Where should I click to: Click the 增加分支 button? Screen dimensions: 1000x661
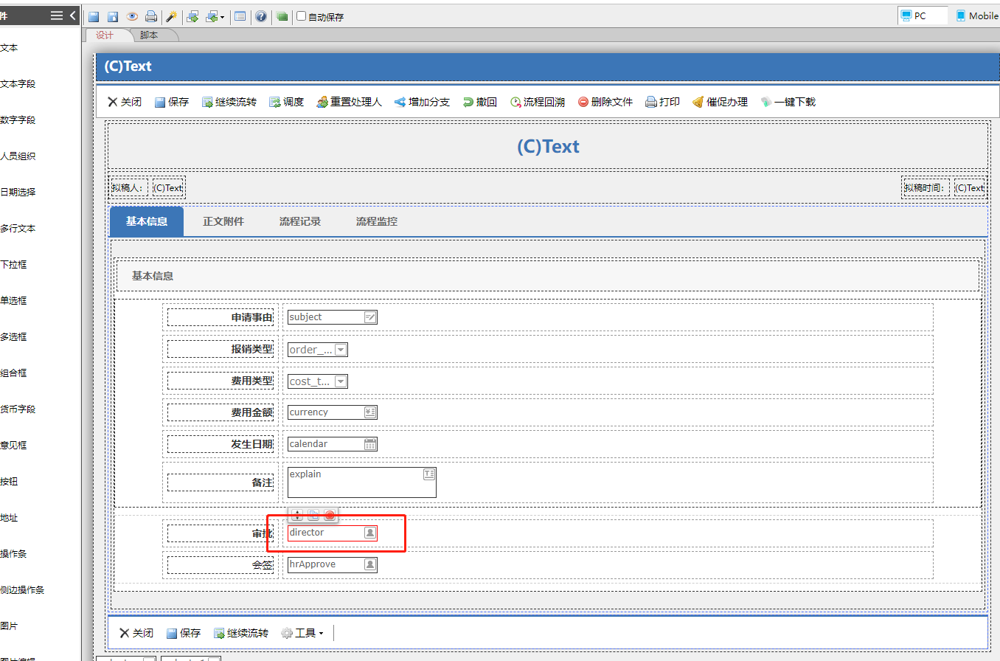[x=422, y=102]
